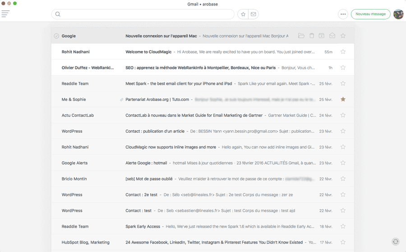This screenshot has height=252, width=406.
Task: Compose with Nouveau message button
Action: click(x=370, y=14)
